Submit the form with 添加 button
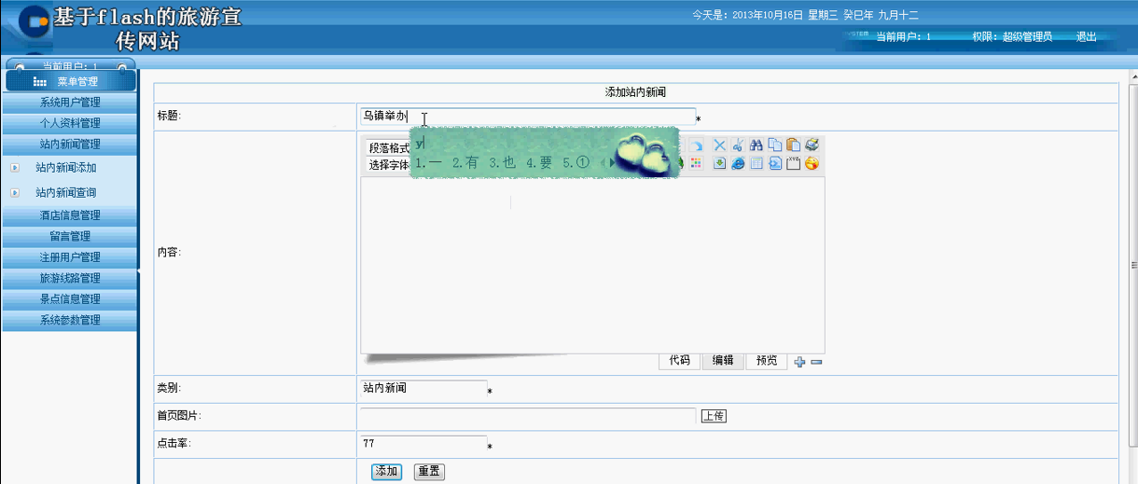 coord(387,472)
